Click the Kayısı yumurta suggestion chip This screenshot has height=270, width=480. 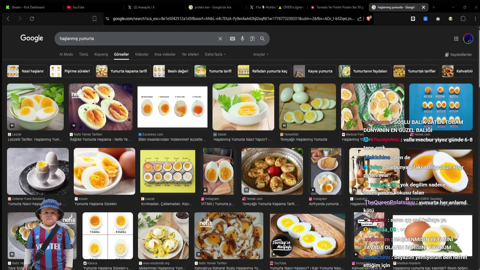click(x=315, y=71)
